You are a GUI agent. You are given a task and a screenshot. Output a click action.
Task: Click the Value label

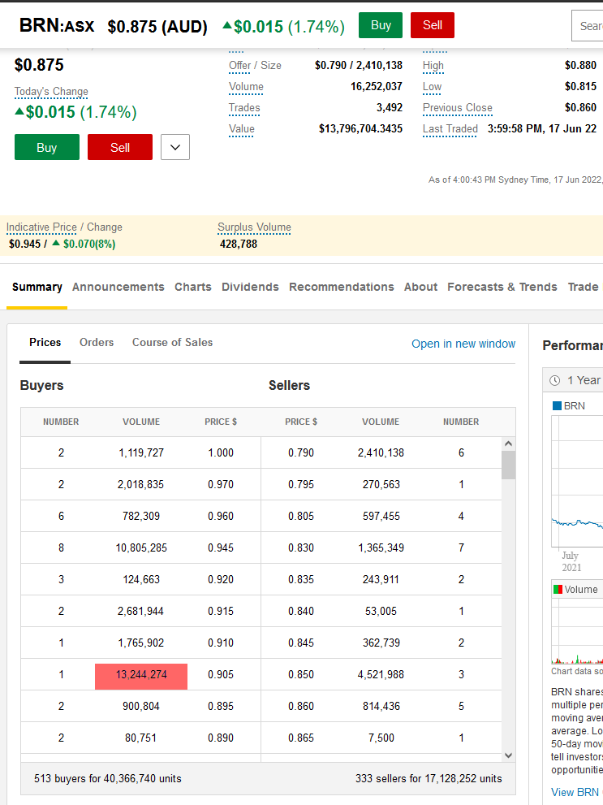242,129
